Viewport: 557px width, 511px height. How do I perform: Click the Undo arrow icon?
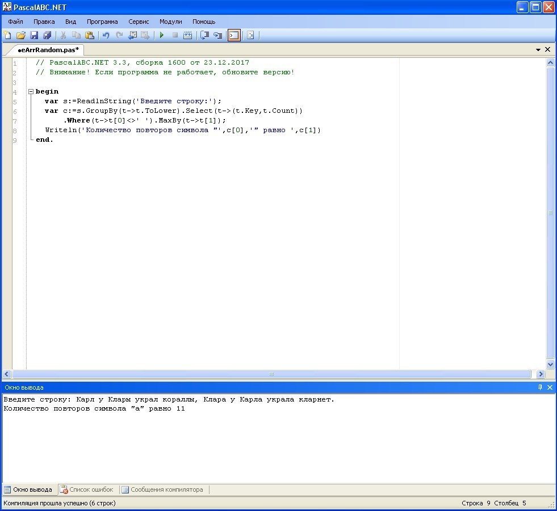106,35
